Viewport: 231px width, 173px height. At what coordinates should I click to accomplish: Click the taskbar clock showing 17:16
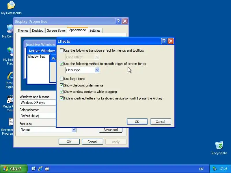pyautogui.click(x=223, y=169)
